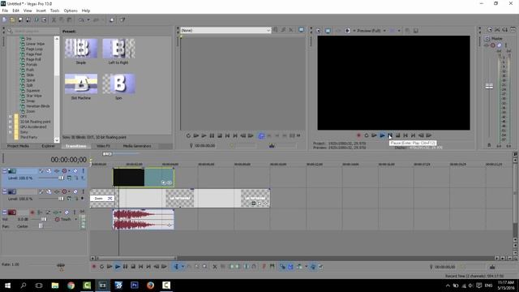This screenshot has width=519, height=292.
Task: Open Event Pan/Crop on the track 1 clip
Action: tap(163, 182)
